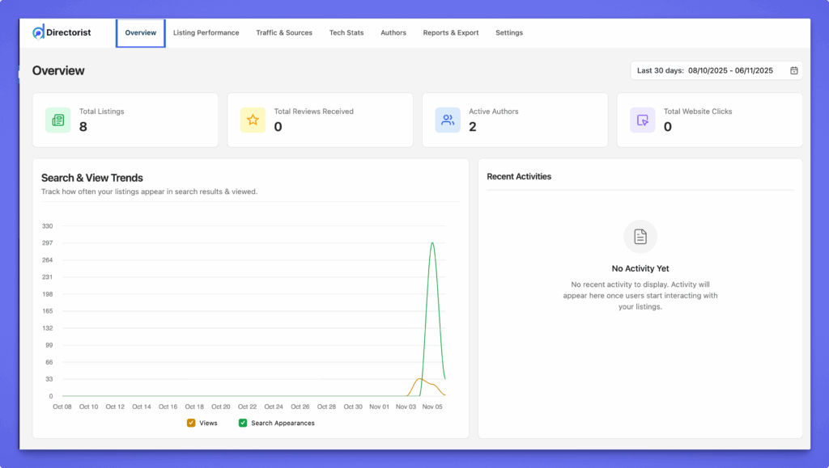The width and height of the screenshot is (829, 468).
Task: Click the Total Website Clicks cursor icon
Action: 643,120
